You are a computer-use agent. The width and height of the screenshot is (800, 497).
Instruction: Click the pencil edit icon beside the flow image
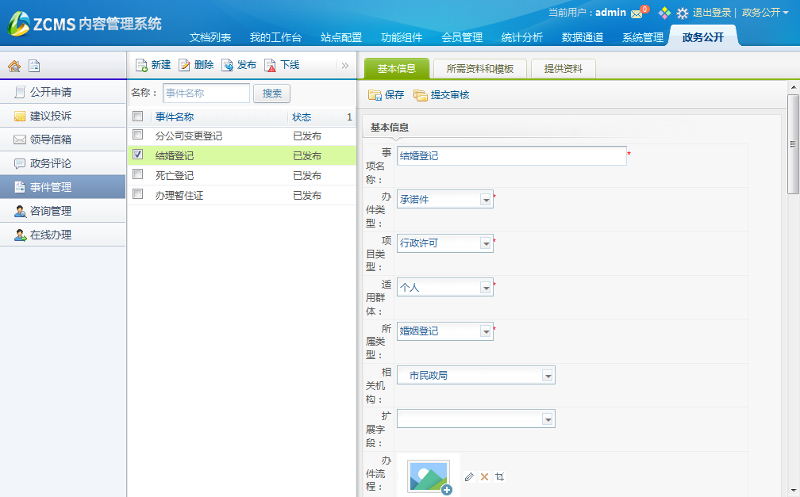coord(469,476)
